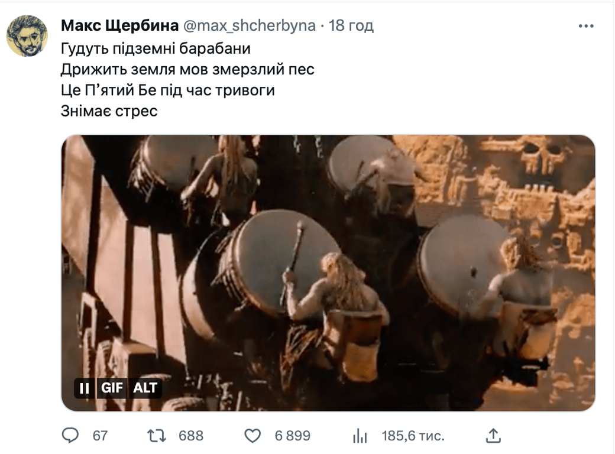
Task: Open the drummers GIF media
Action: pos(328,273)
